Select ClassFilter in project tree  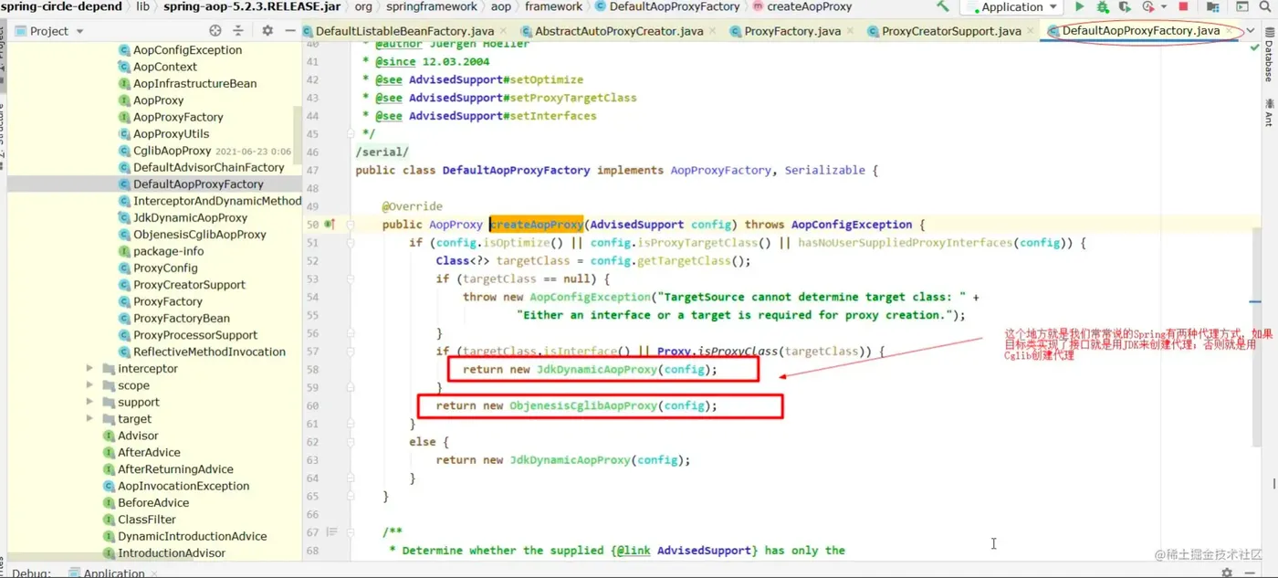(146, 519)
